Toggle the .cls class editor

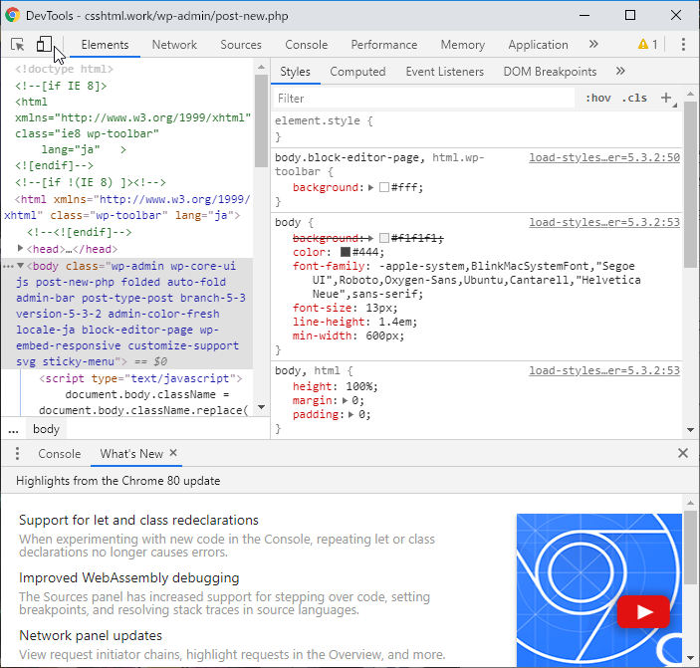[634, 98]
